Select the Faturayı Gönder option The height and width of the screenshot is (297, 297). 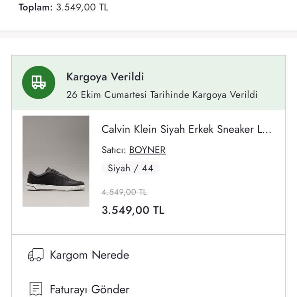pyautogui.click(x=89, y=289)
